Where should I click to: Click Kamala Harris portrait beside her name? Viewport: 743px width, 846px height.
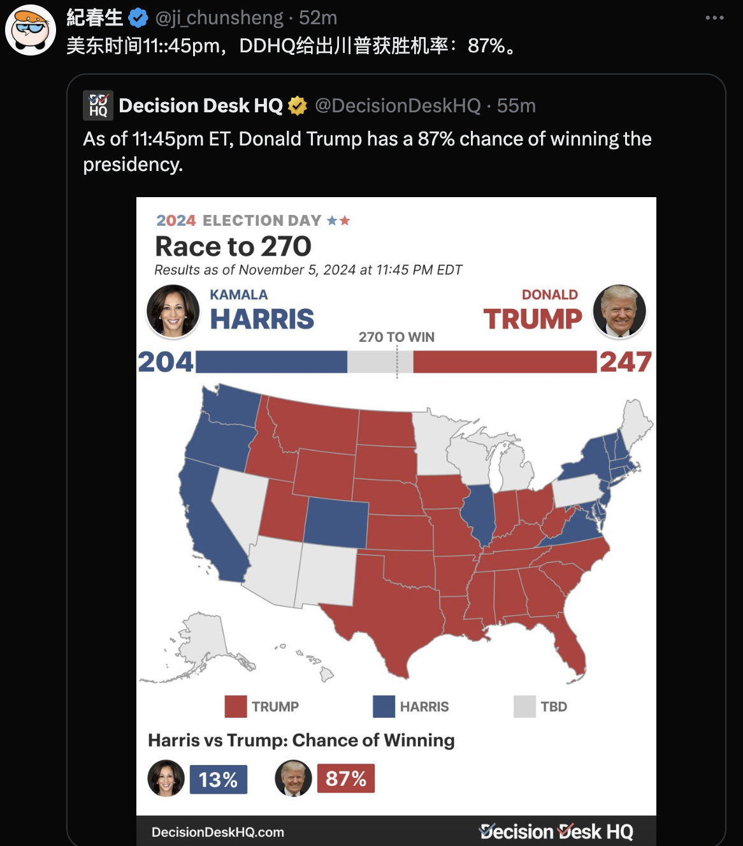(x=173, y=311)
